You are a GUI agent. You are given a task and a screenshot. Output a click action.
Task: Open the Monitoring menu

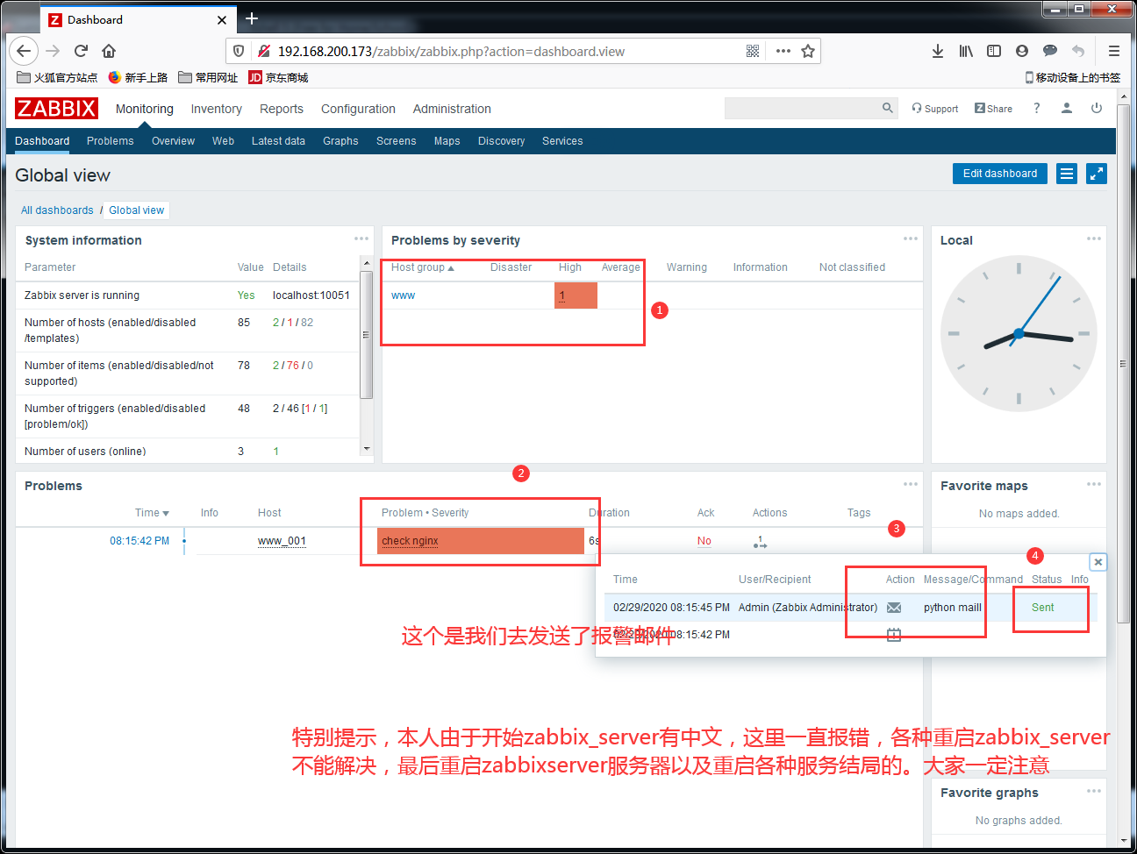coord(145,109)
